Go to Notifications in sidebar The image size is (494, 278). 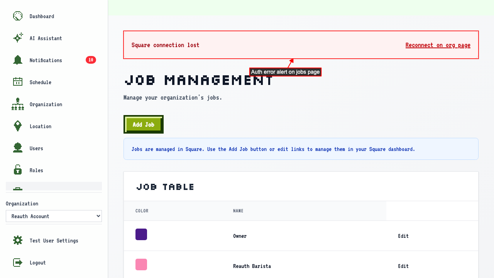pyautogui.click(x=54, y=60)
